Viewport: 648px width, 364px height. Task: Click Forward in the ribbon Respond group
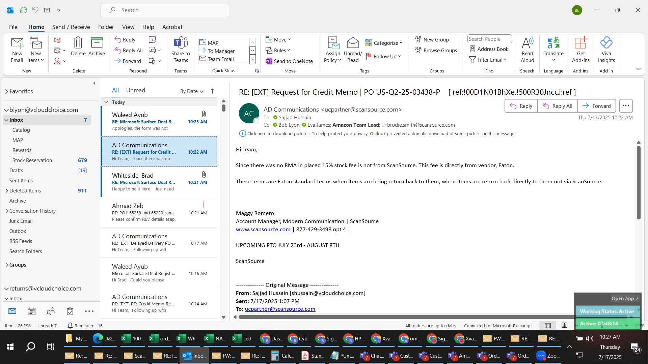128,61
